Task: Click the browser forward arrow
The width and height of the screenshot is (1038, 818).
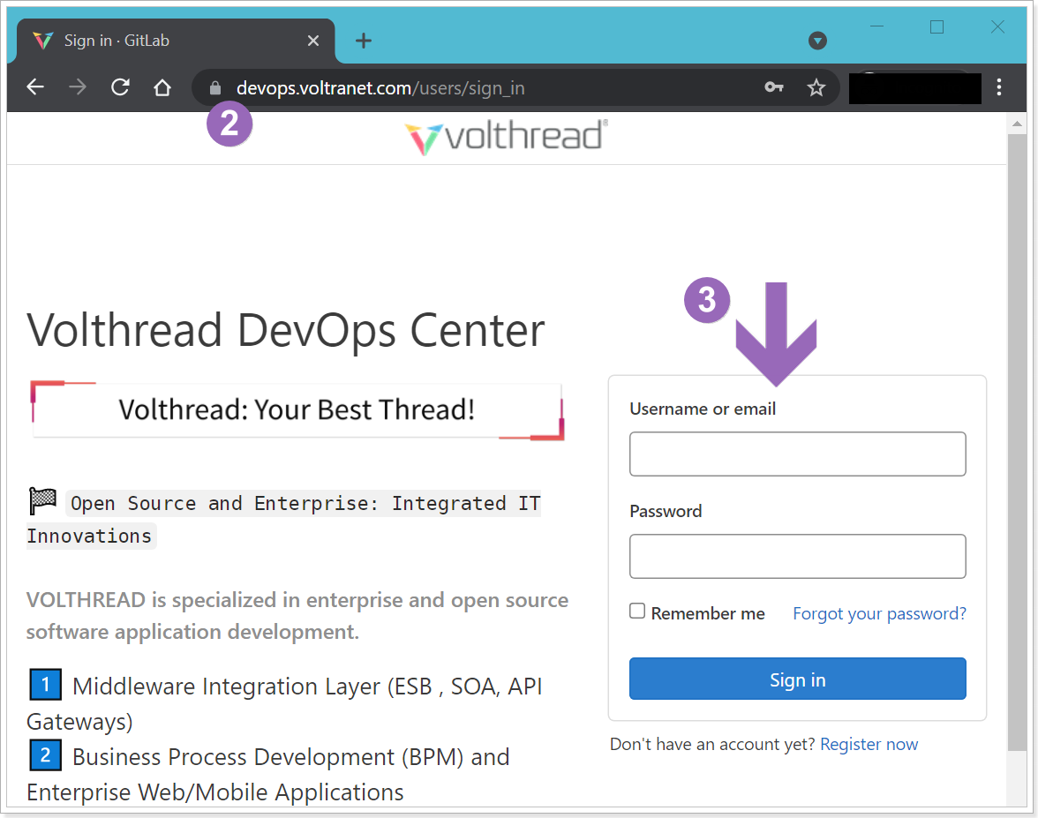Action: tap(78, 87)
